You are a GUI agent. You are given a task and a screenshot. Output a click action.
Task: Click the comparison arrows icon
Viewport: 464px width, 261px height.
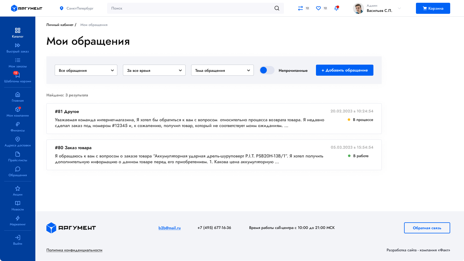300,8
